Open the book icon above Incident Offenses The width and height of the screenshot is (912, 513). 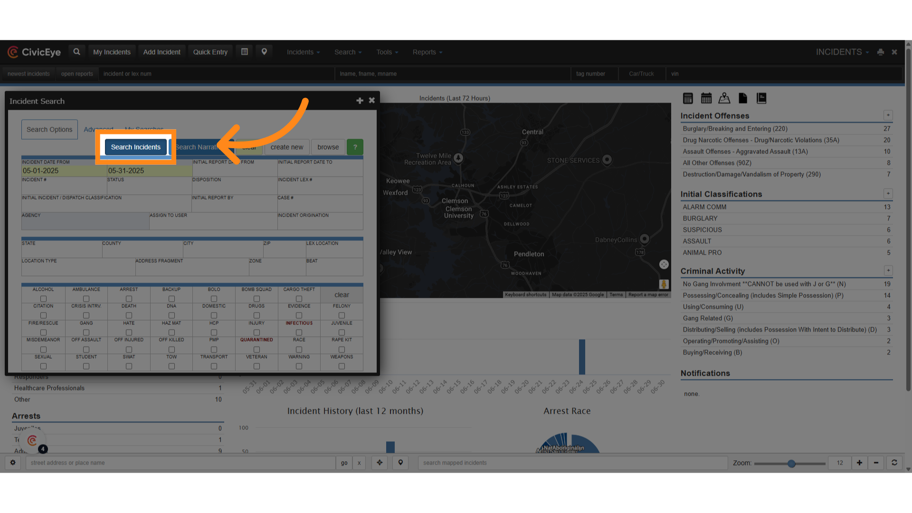pos(761,98)
